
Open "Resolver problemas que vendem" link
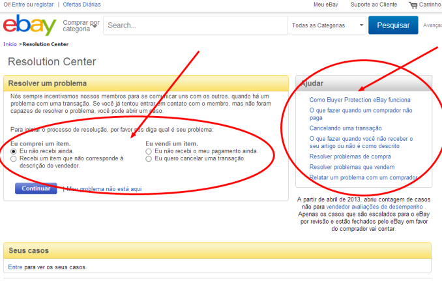click(352, 167)
